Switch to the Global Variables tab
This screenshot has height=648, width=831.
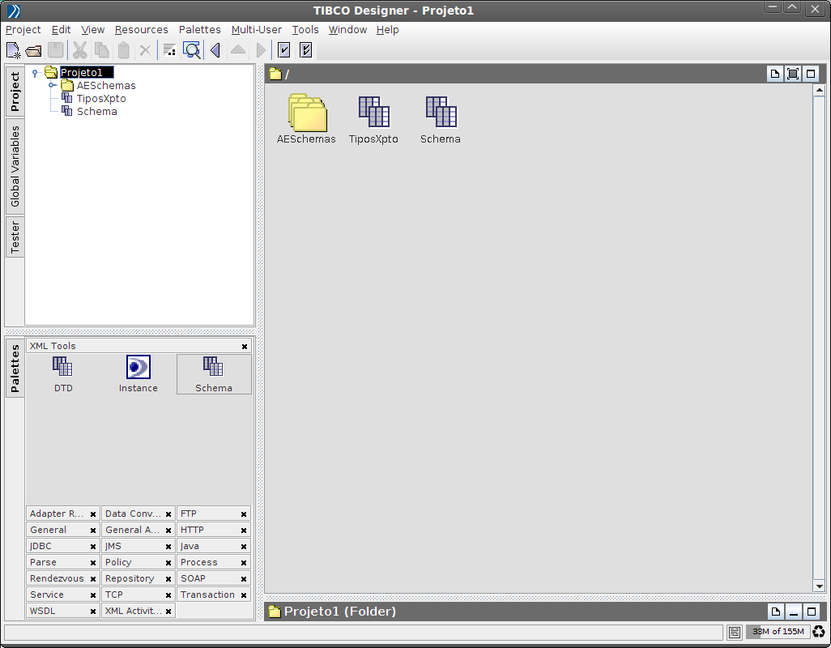click(15, 166)
